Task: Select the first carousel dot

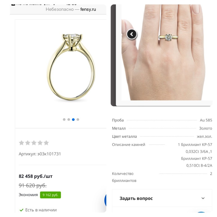Action: coord(64,119)
